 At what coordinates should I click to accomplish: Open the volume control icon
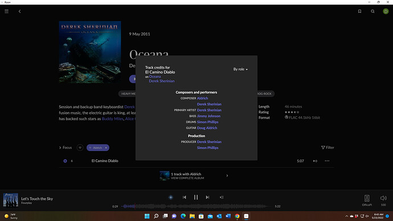(x=383, y=198)
